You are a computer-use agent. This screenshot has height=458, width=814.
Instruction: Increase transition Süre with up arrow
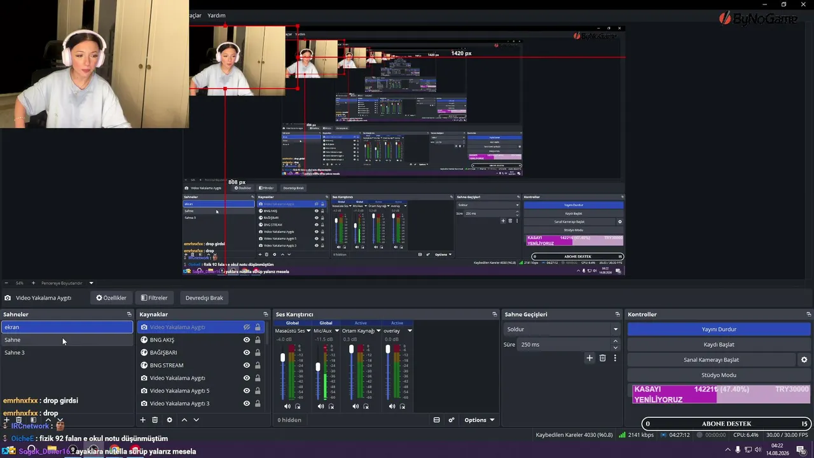615,342
